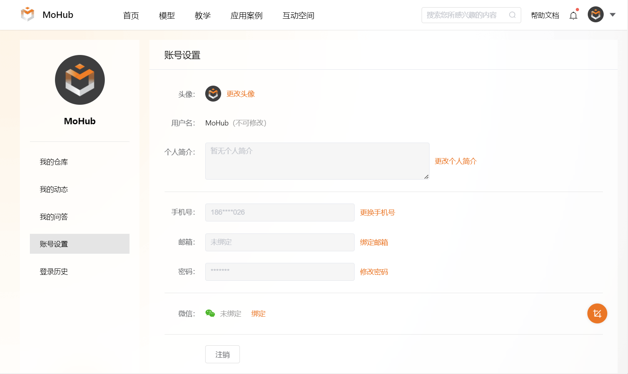Open the 教学 menu item

(202, 16)
